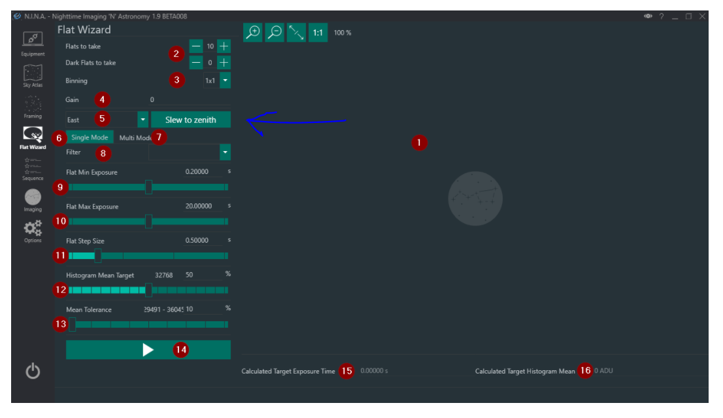Click the Flat Step Size value field
The height and width of the screenshot is (418, 723).
tap(203, 240)
